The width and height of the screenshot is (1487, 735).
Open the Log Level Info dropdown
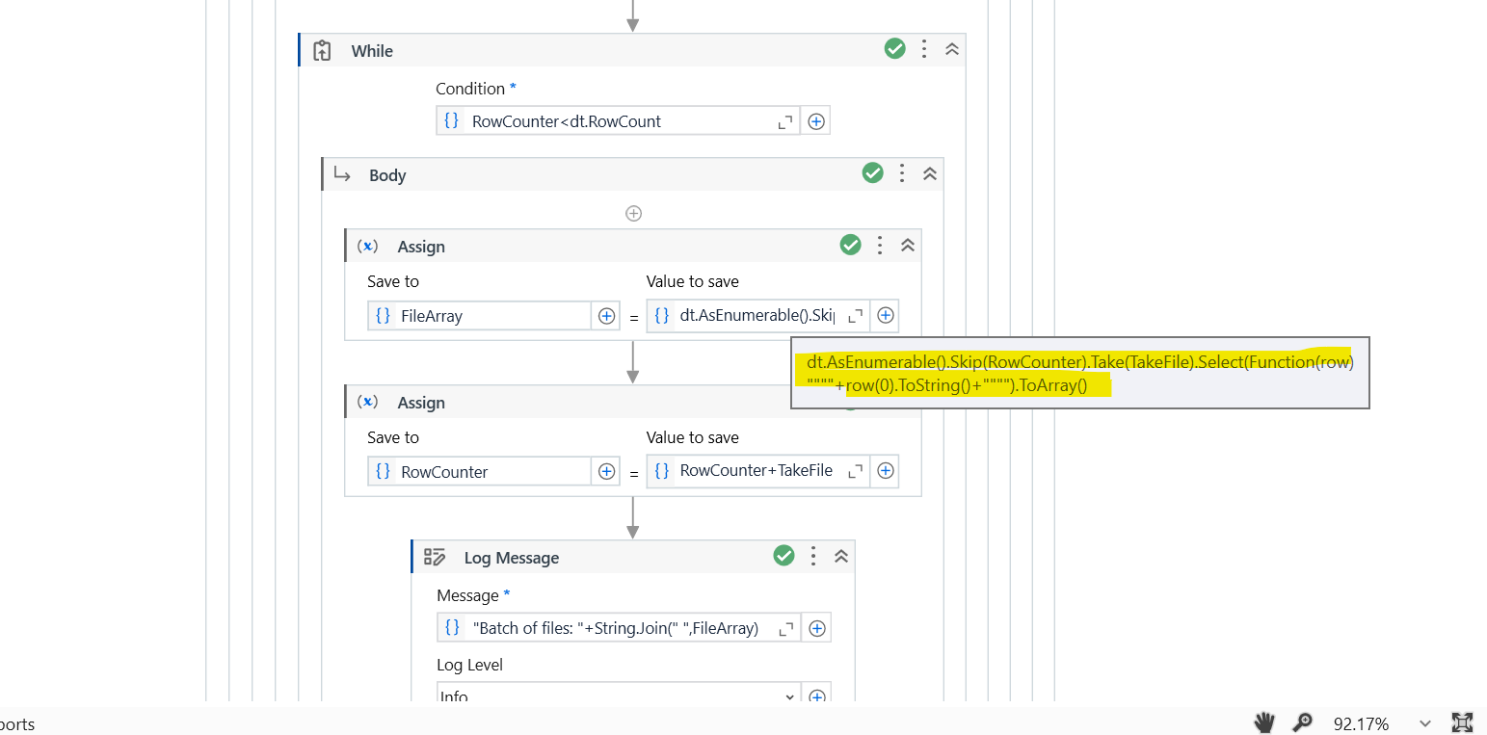click(790, 696)
